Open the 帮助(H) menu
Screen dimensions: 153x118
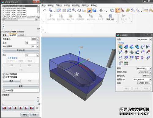(94, 5)
